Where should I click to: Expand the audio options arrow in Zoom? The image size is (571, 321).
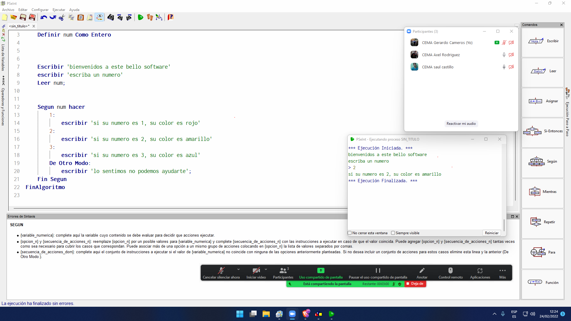tap(239, 269)
